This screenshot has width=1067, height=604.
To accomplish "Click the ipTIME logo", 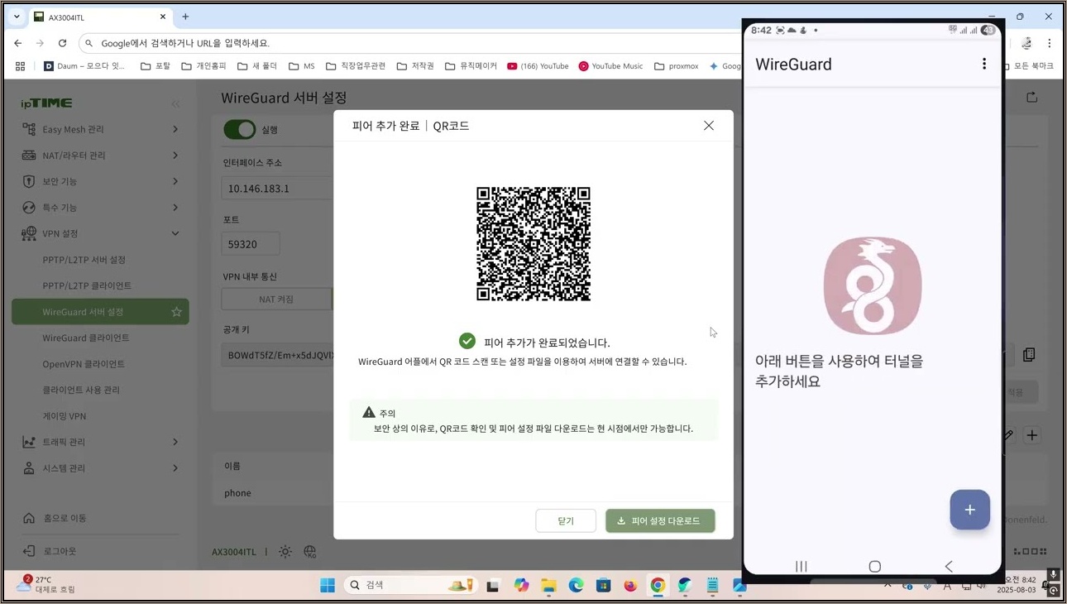I will (x=46, y=103).
